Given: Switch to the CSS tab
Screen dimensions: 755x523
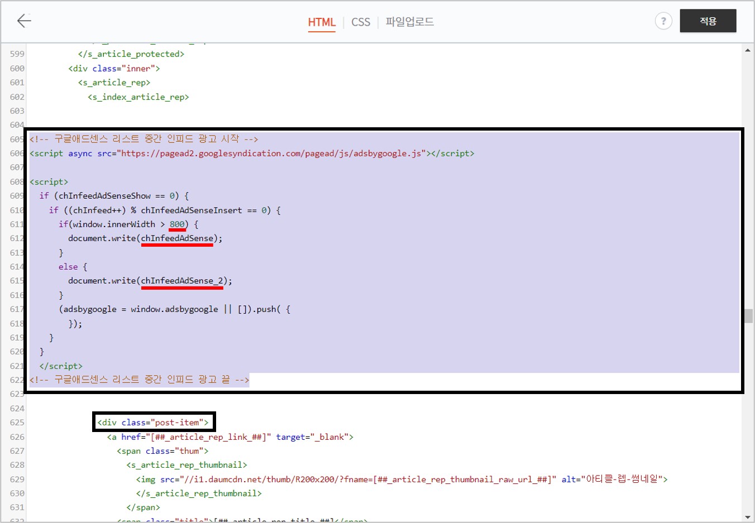Looking at the screenshot, I should (361, 22).
